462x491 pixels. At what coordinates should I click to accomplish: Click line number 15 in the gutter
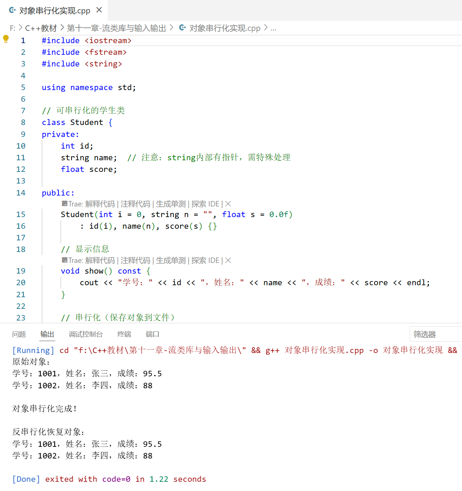coord(21,214)
